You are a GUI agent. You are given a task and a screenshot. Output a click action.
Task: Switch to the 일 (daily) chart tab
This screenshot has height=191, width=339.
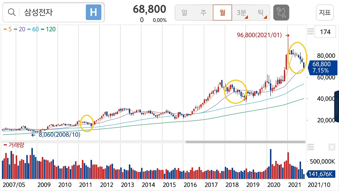[x=184, y=12]
